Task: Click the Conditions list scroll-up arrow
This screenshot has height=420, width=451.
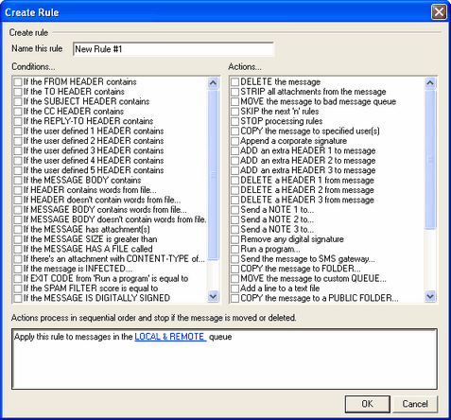Action: click(213, 83)
